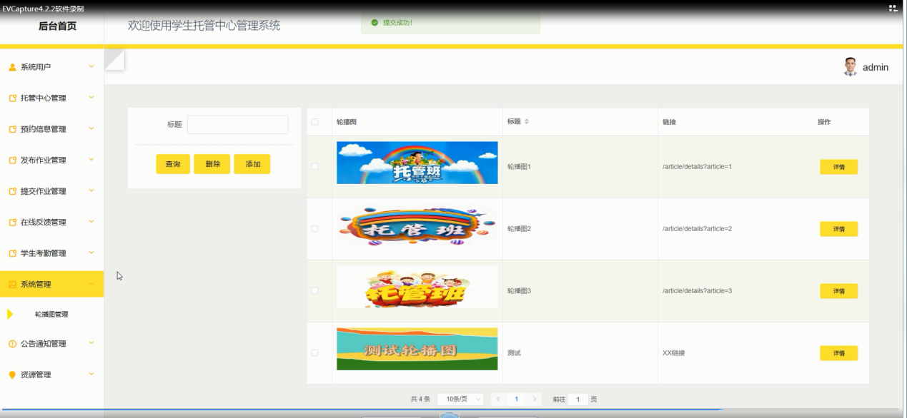Click the 删除 delete button
The height and width of the screenshot is (418, 907).
212,164
